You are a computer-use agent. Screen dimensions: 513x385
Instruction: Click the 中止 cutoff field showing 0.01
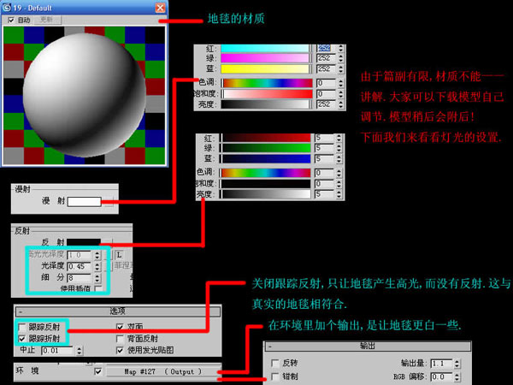click(58, 351)
